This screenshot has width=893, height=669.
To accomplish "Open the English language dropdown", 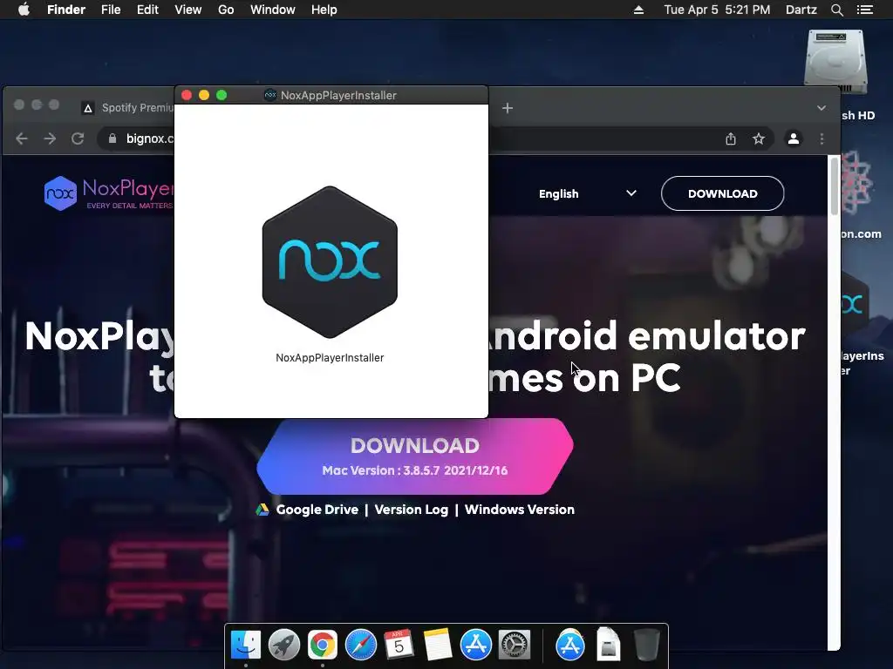I will (587, 193).
